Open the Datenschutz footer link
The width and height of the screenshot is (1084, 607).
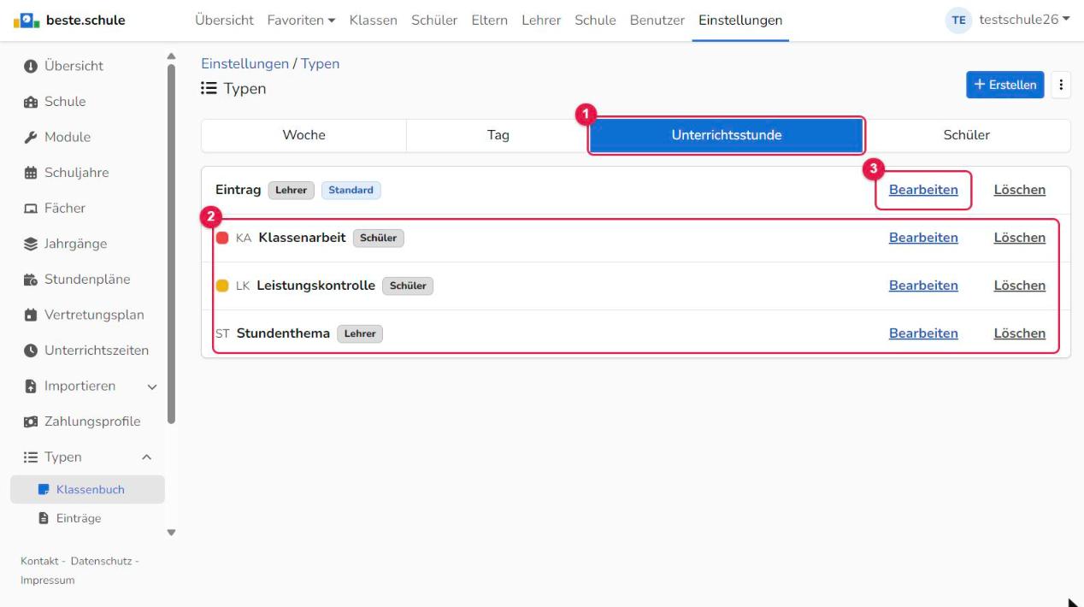(101, 561)
